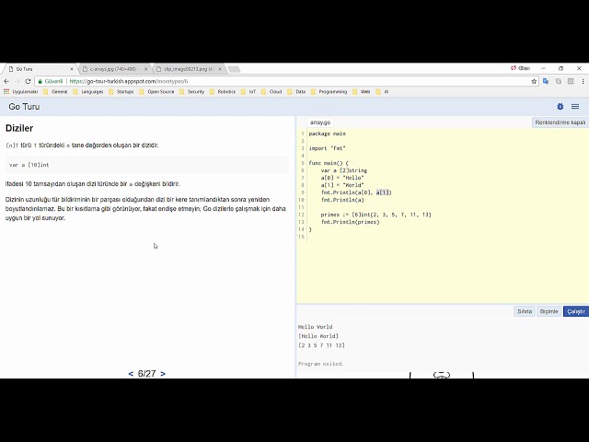
Task: Open the Startups bookmarks folder
Action: [121, 92]
